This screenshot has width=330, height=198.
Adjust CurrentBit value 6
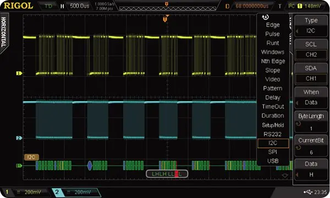click(311, 146)
